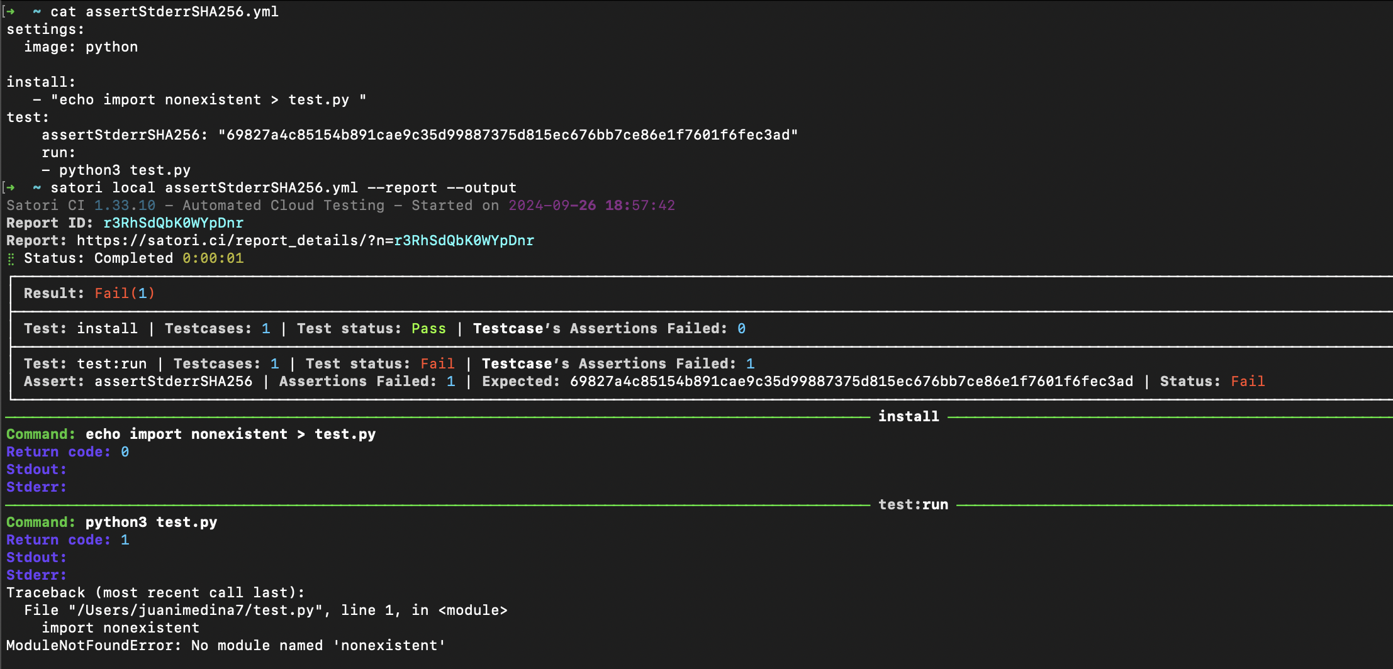1393x669 pixels.
Task: Click the Satori CI version 1.33.10
Action: (x=125, y=206)
